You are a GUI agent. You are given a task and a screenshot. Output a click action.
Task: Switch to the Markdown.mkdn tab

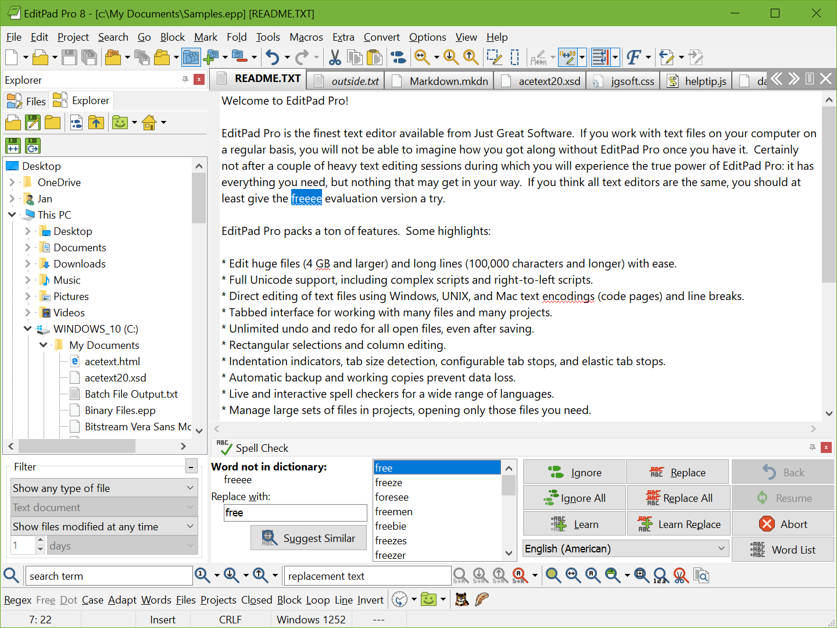(439, 81)
